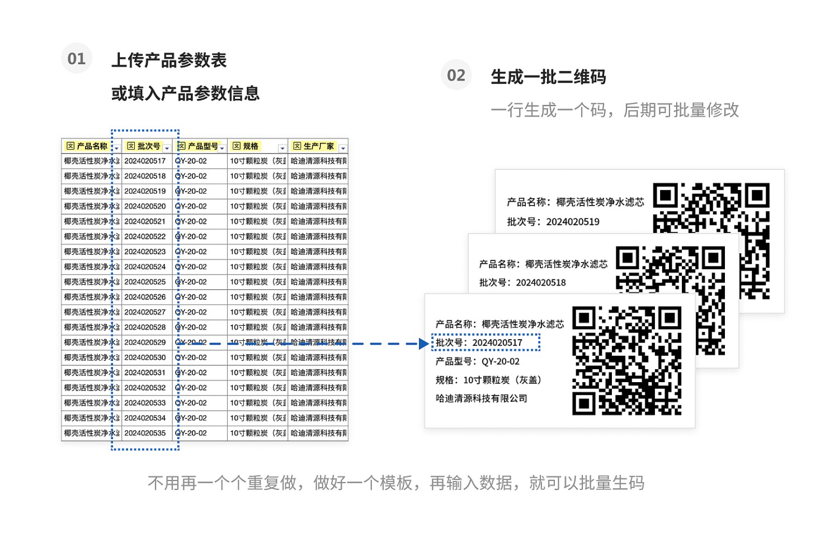Click the icon beside the 批次号 header
This screenshot has height=538, width=839.
131,146
